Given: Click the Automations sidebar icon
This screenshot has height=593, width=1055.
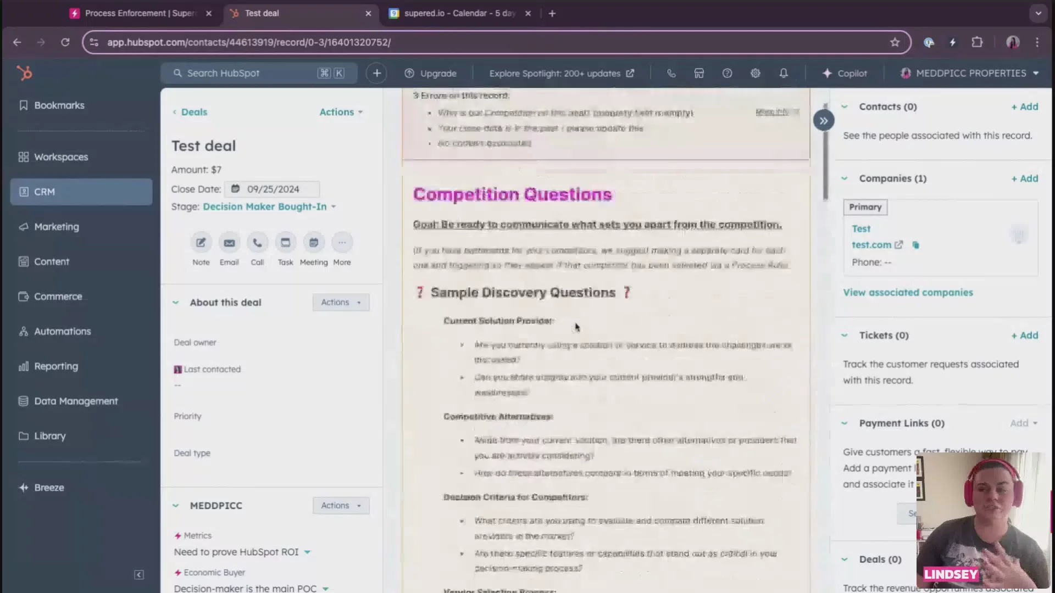Looking at the screenshot, I should click(x=24, y=331).
